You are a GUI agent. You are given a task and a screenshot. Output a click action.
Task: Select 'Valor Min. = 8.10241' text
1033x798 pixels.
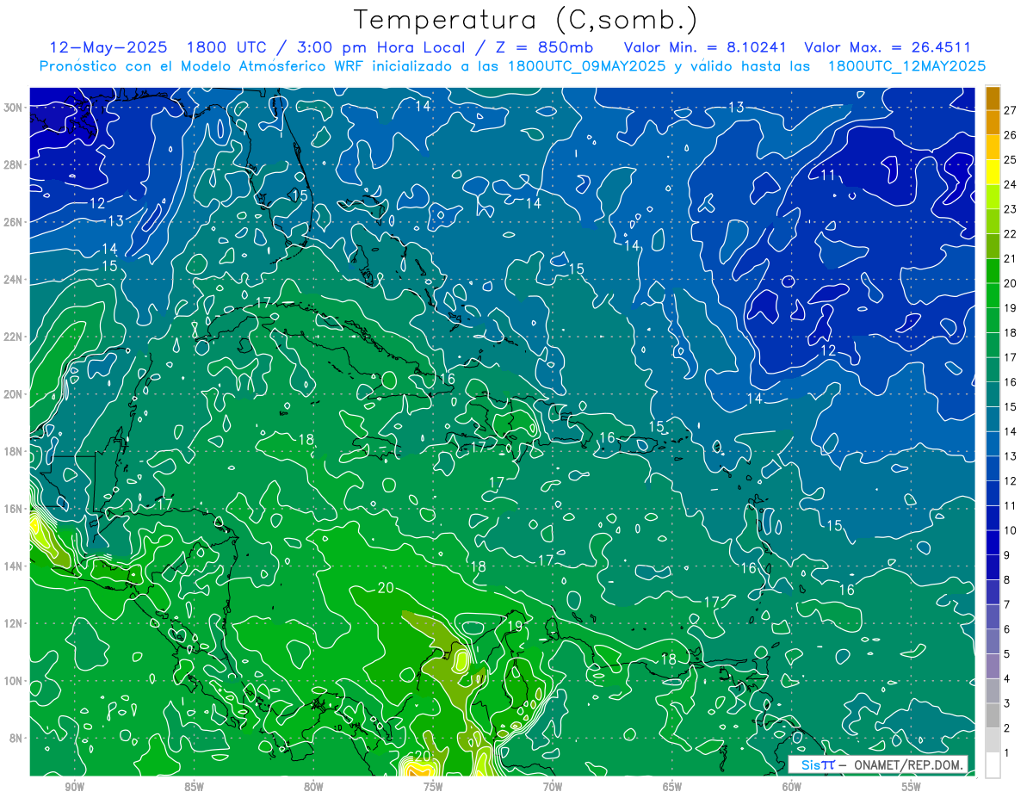(706, 48)
